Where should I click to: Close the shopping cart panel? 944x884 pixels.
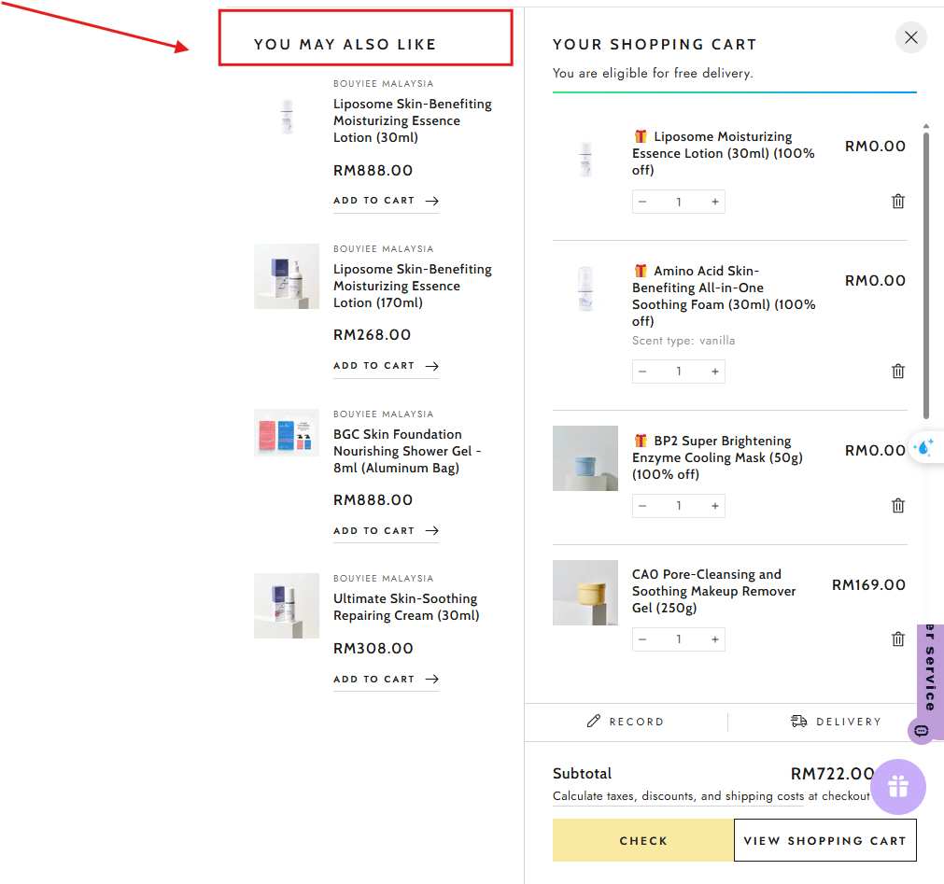tap(910, 37)
